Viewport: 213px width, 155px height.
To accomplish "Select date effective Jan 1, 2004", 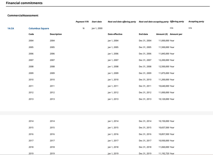I will click(113, 40).
